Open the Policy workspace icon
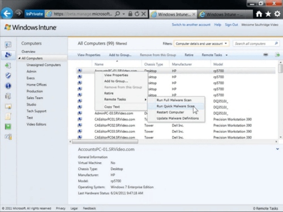283x212 pixels. click(8, 116)
